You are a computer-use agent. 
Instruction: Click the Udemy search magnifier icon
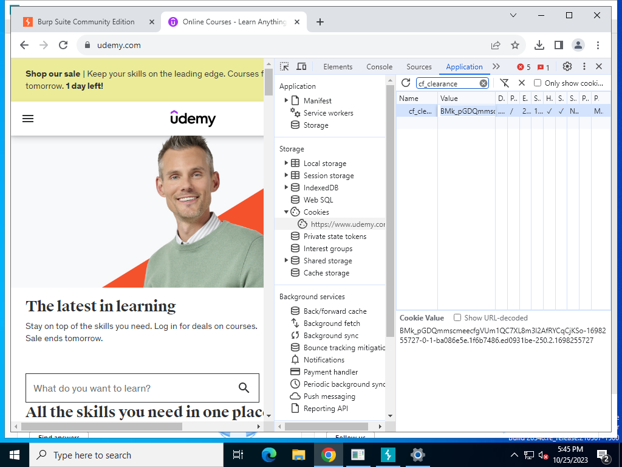[244, 388]
